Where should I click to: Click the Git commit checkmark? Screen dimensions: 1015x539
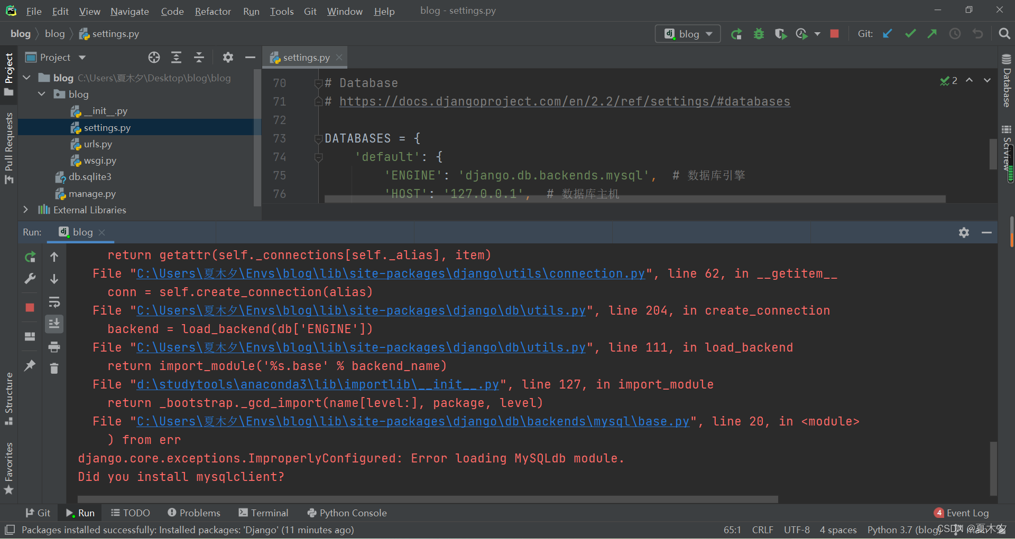click(910, 34)
